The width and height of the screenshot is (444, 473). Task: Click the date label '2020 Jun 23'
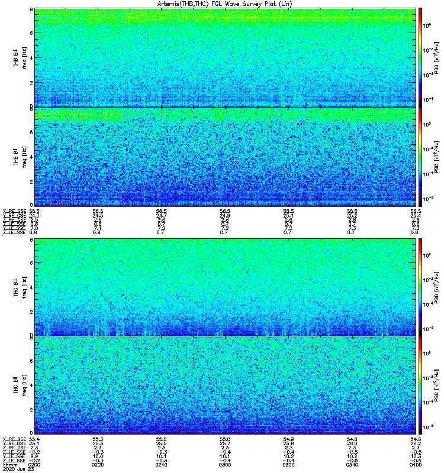pyautogui.click(x=18, y=469)
